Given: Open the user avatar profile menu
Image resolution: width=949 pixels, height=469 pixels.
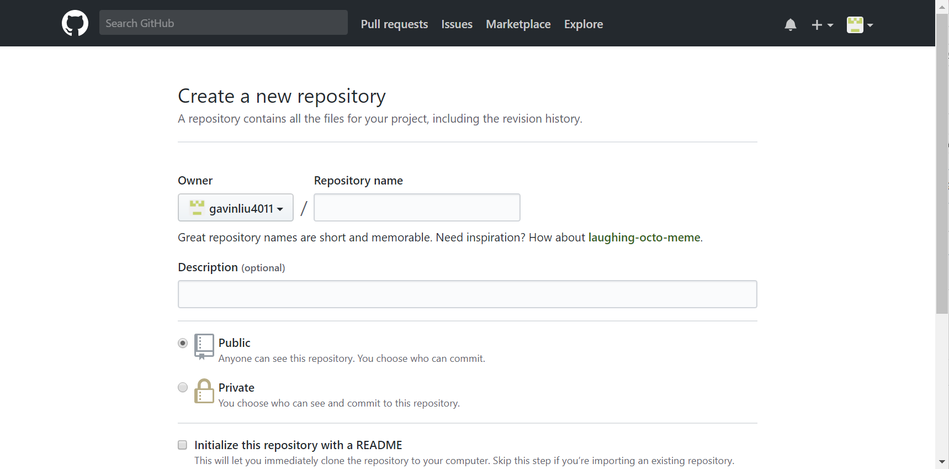Looking at the screenshot, I should 860,25.
